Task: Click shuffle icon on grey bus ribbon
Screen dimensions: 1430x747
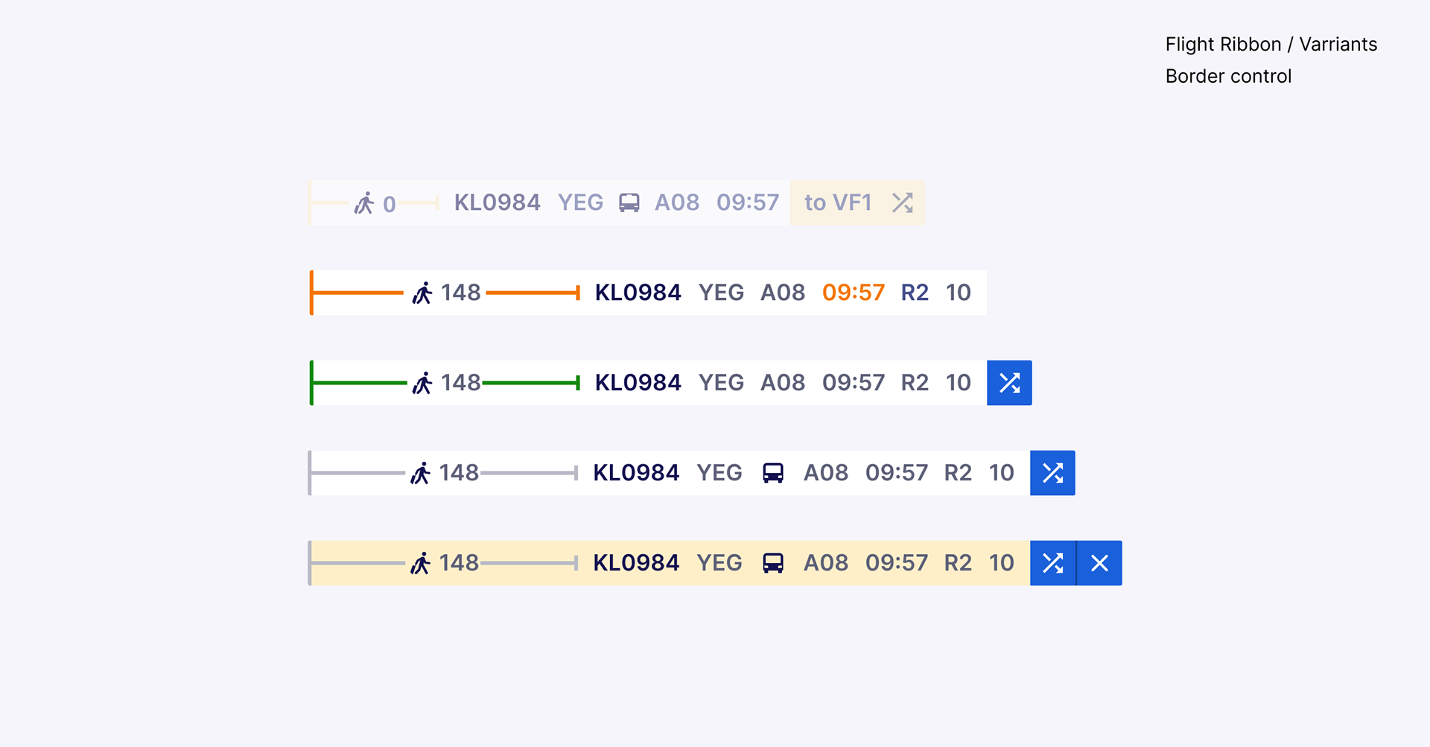Action: tap(1052, 473)
